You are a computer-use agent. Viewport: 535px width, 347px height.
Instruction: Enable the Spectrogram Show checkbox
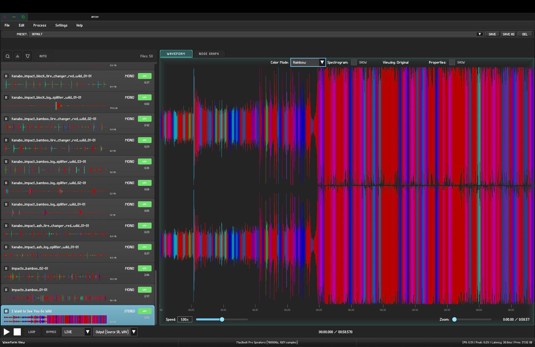tap(354, 62)
